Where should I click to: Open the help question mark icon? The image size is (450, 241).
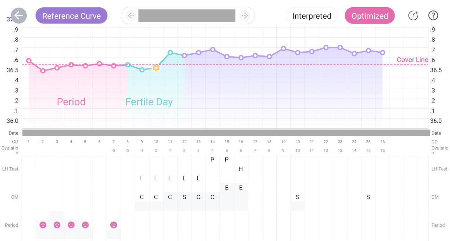433,16
